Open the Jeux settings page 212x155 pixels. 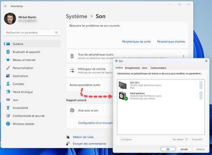pos(16,100)
